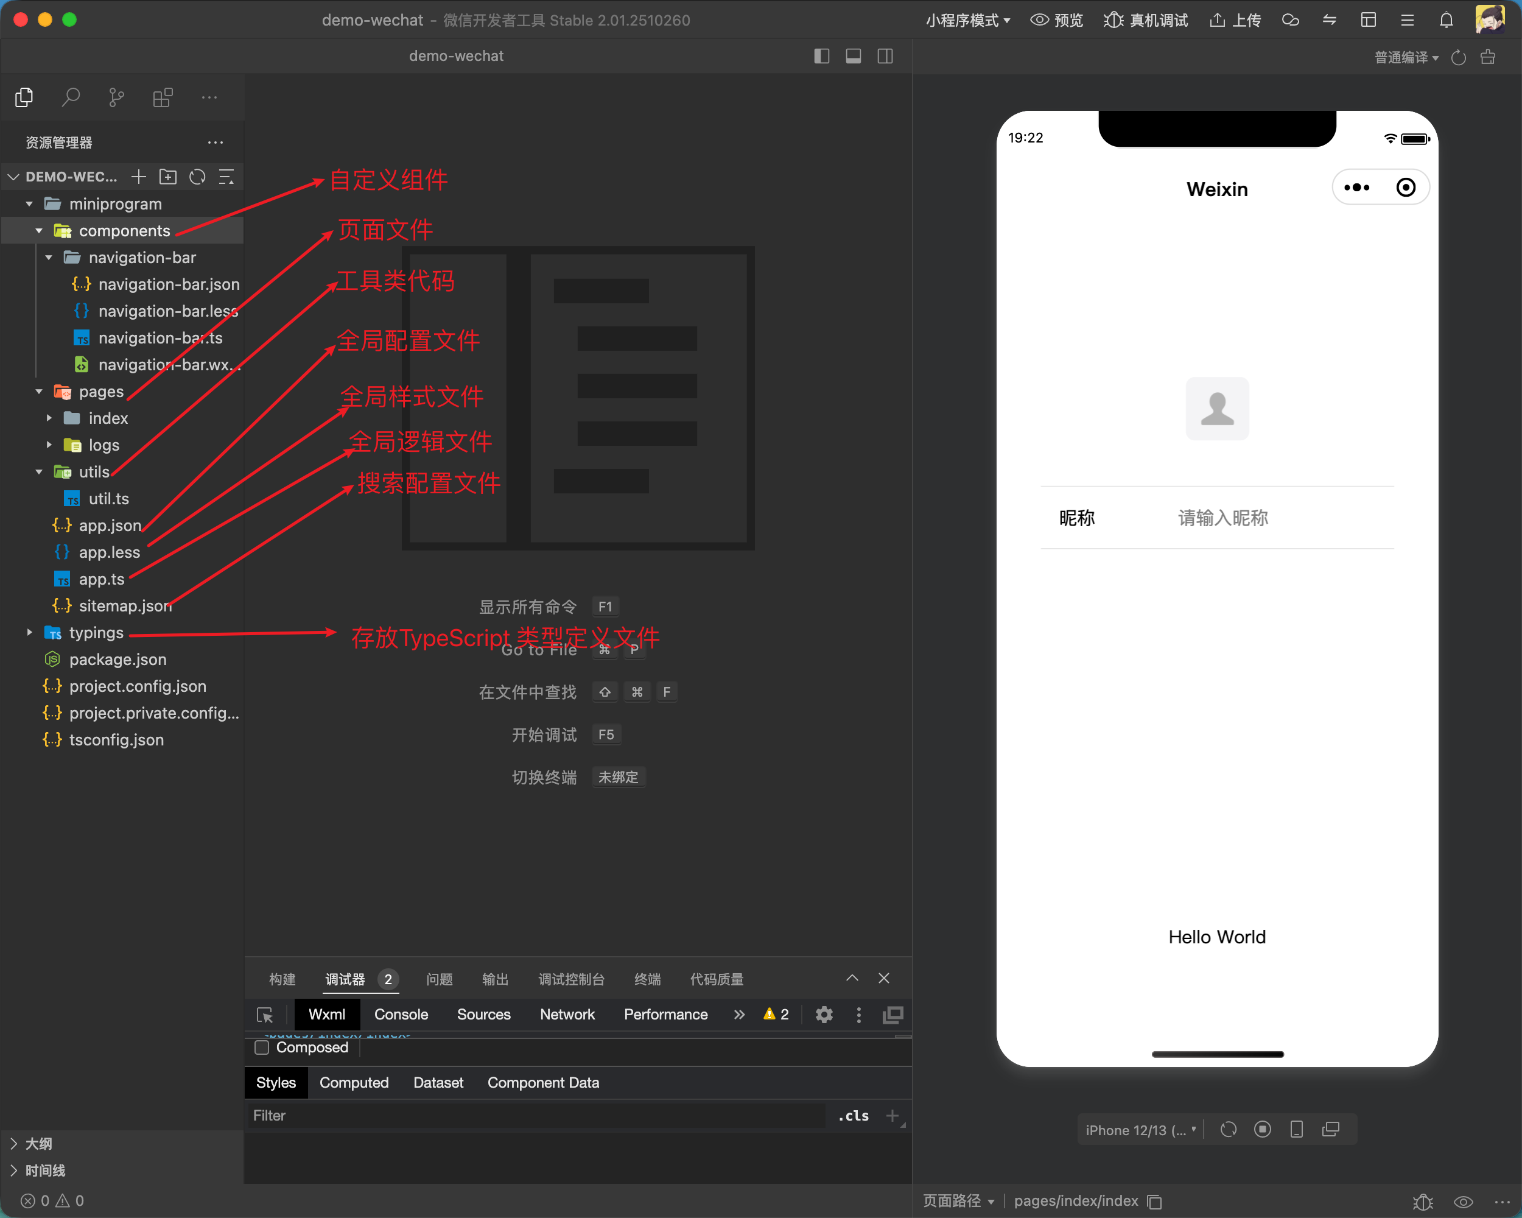Click the notification bell icon
The image size is (1522, 1218).
click(1446, 19)
